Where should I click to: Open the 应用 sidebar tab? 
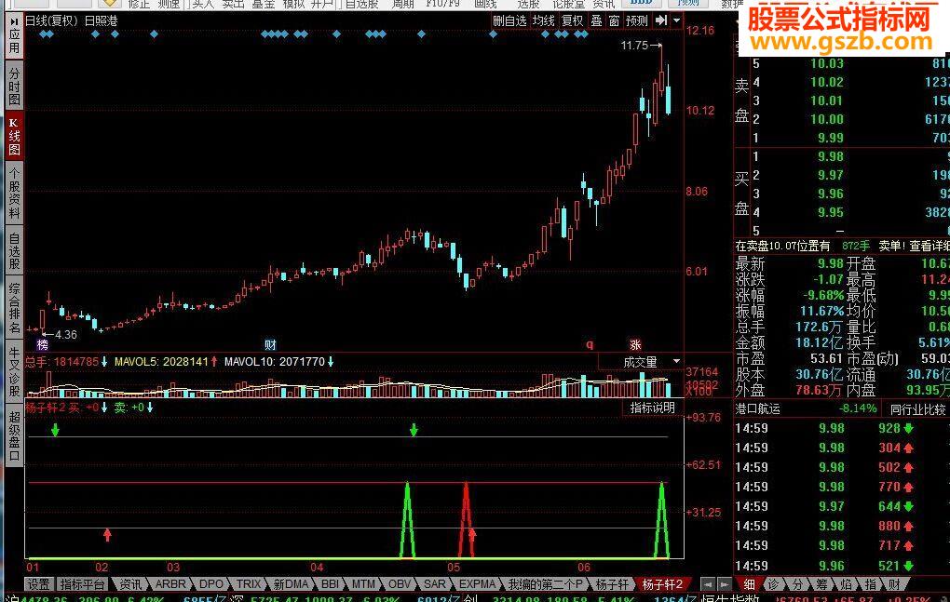coord(14,36)
